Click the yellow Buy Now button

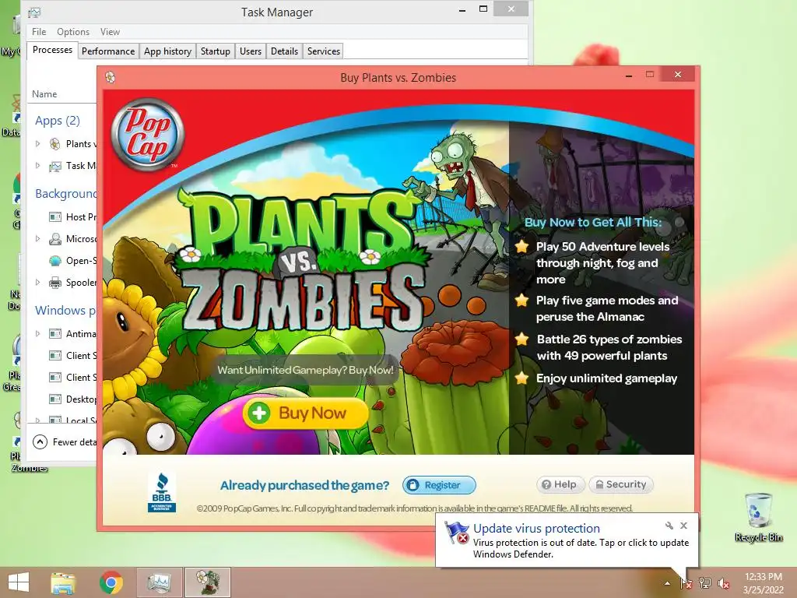pyautogui.click(x=305, y=413)
